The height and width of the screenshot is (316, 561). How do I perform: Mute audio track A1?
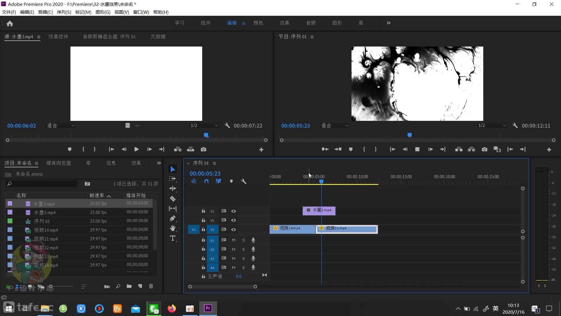(233, 240)
